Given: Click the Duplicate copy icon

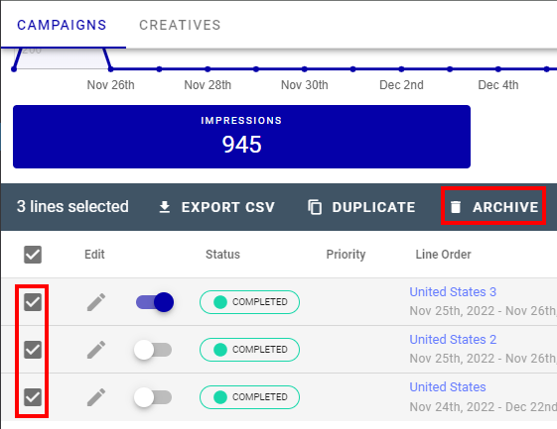Looking at the screenshot, I should 315,207.
